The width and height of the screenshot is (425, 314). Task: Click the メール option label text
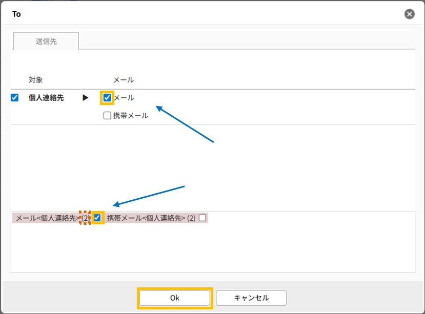coord(124,97)
